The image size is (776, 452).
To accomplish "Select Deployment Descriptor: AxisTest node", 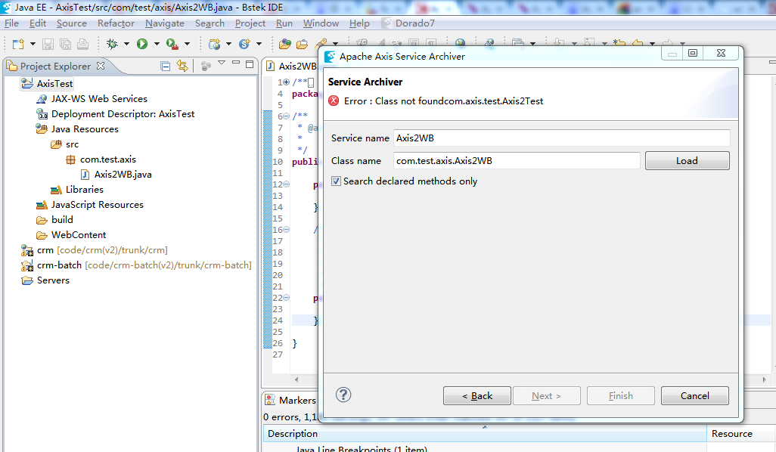I will [123, 114].
